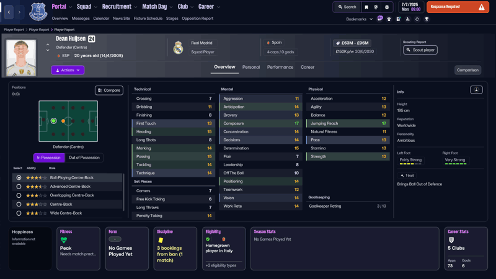Click the Search magnifier box

(x=347, y=7)
